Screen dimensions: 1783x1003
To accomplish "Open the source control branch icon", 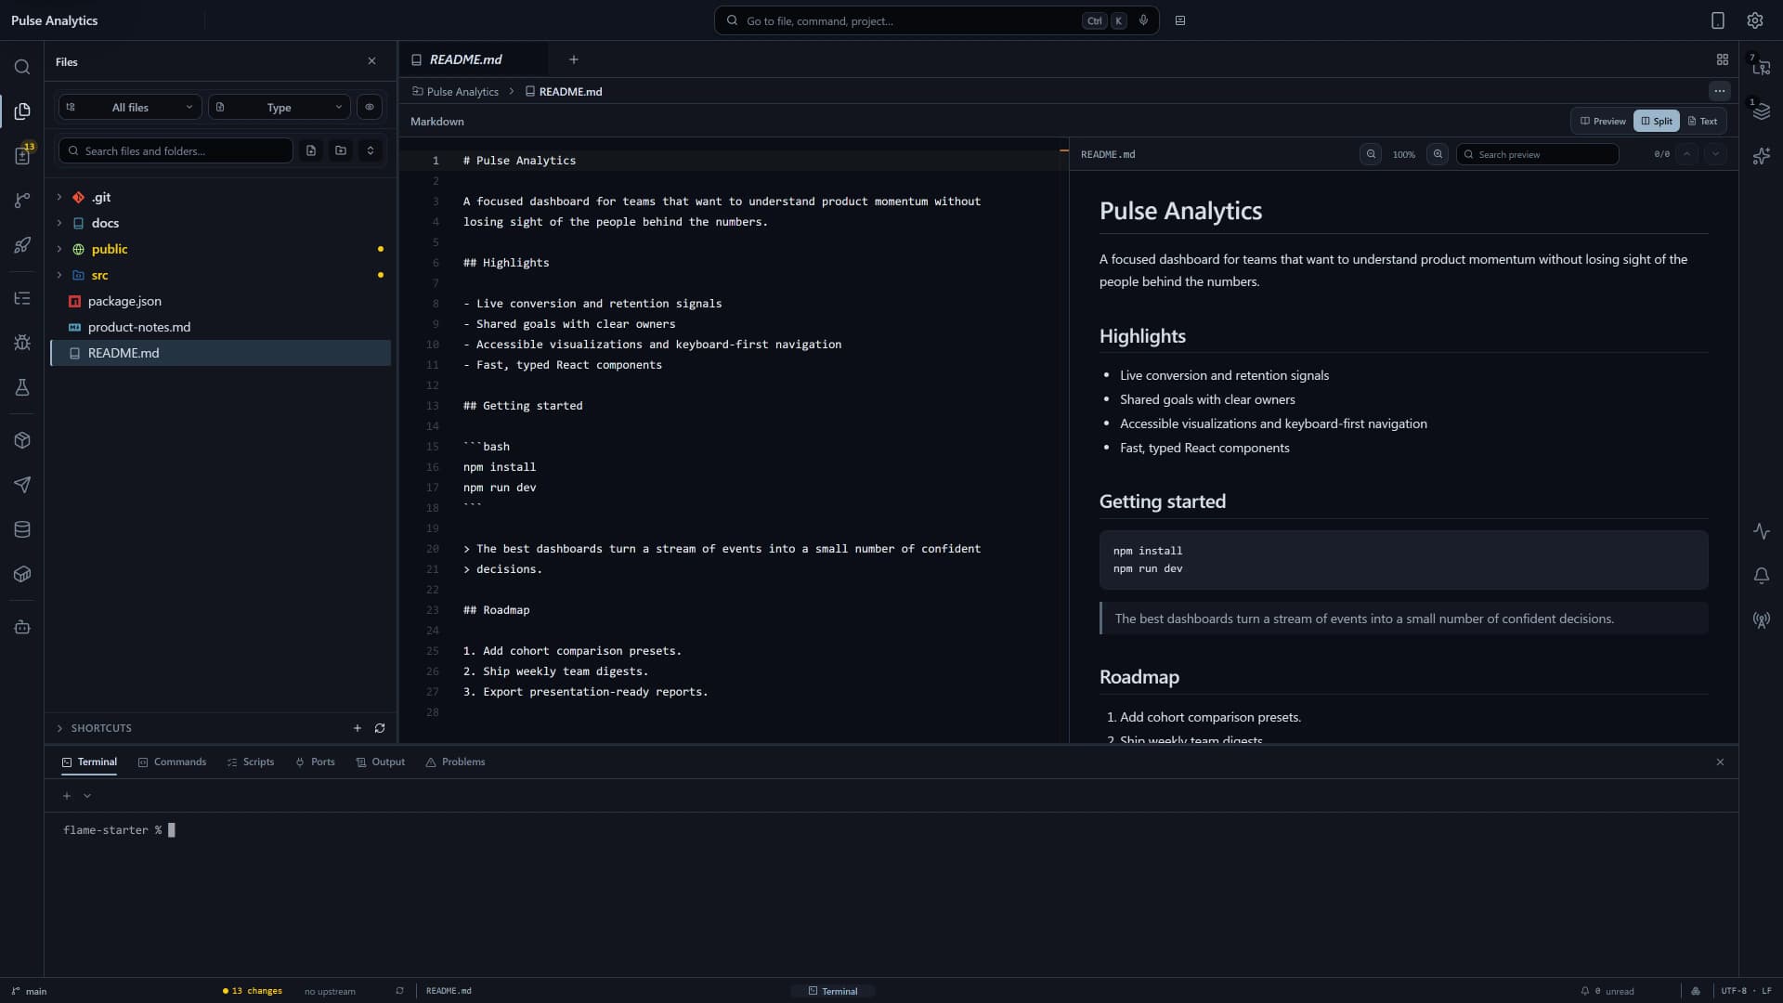I will (22, 201).
